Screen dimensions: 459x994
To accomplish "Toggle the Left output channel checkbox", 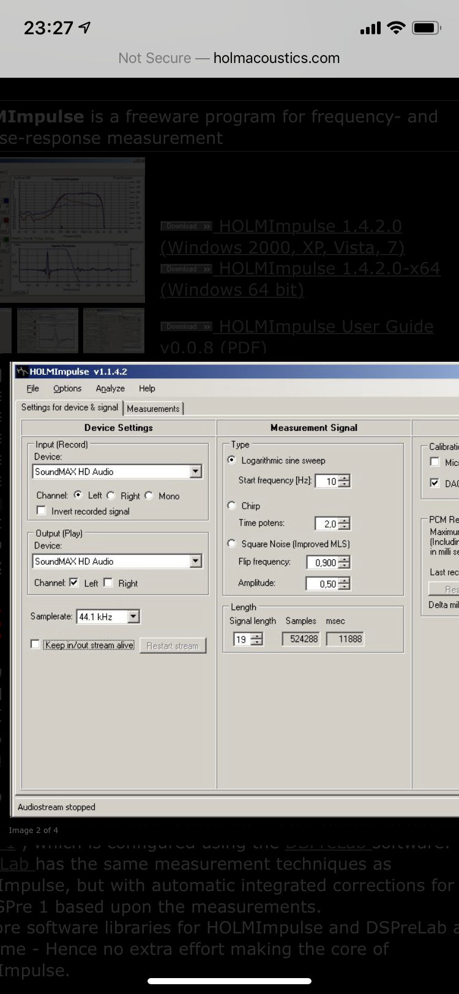I will pos(74,583).
